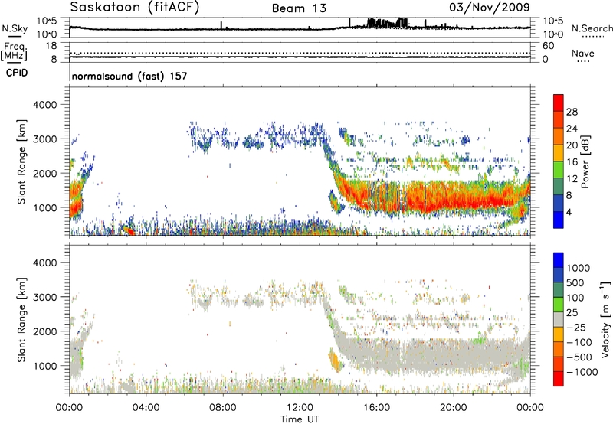Image resolution: width=613 pixels, height=424 pixels.
Task: Click the 'N.Search' legend label
Action: tap(592, 28)
